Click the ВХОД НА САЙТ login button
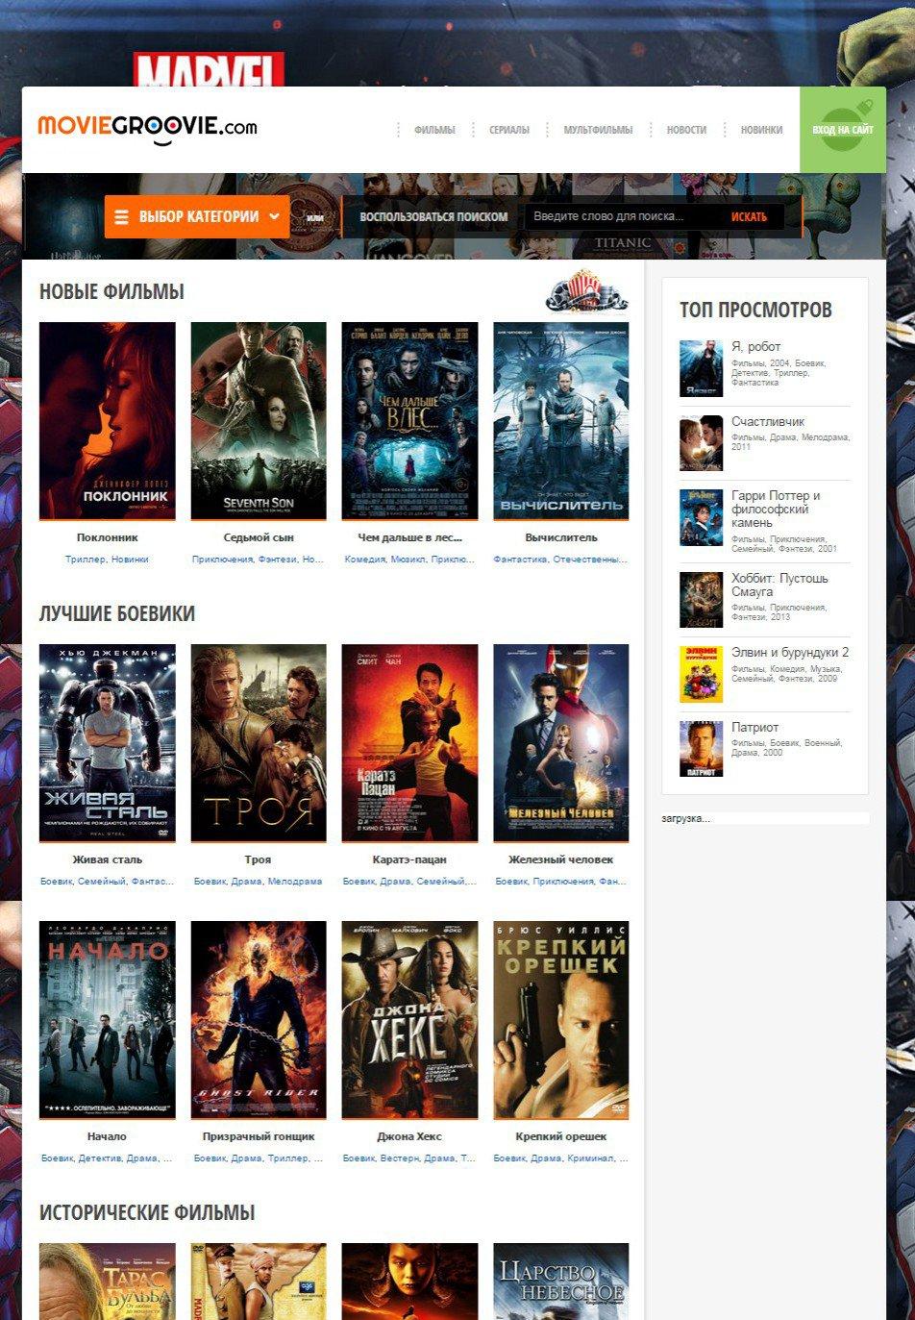Screen dimensions: 915x1320 click(x=843, y=130)
